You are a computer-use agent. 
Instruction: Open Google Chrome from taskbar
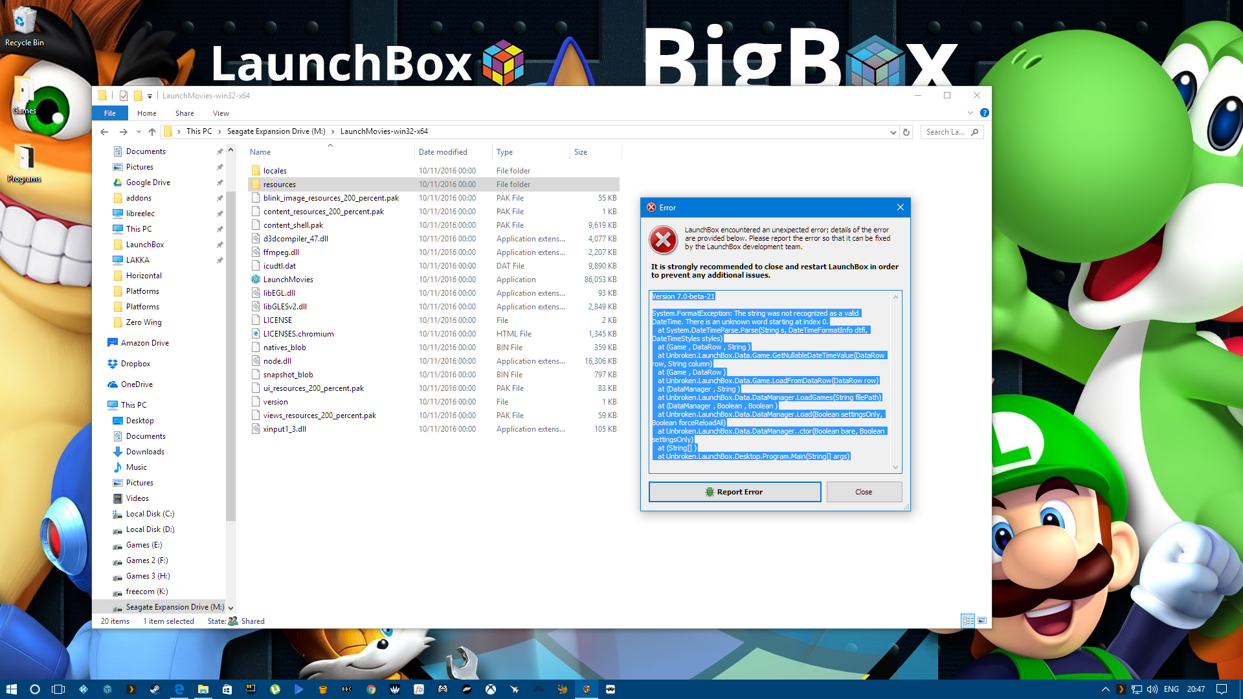click(371, 689)
